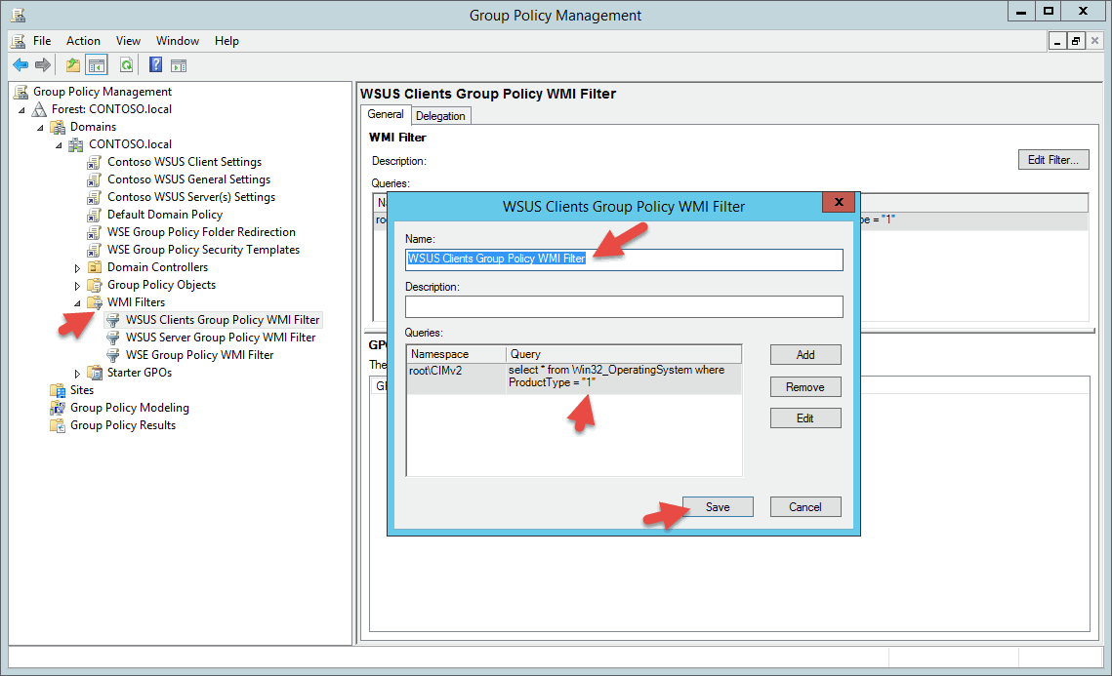Toggle the Show/Hide action pane icon
This screenshot has width=1112, height=676.
pos(179,65)
